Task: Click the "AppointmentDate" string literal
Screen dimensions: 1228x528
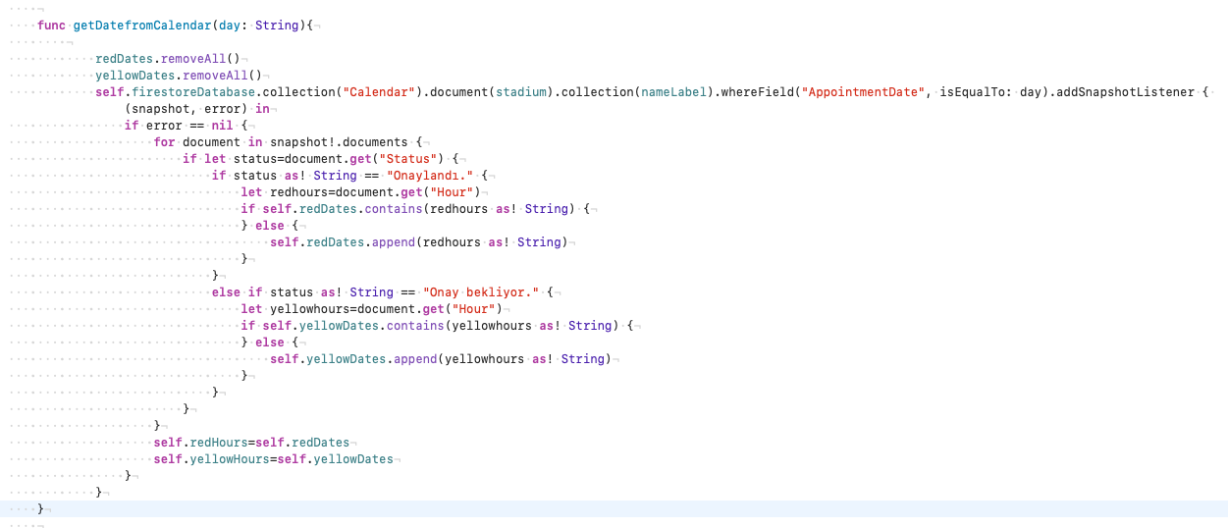Action: tap(863, 91)
